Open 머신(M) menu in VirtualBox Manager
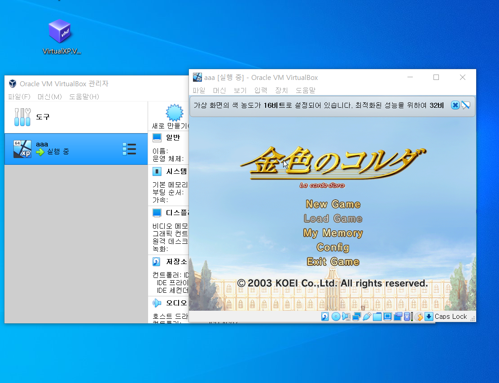This screenshot has width=499, height=383. point(50,97)
